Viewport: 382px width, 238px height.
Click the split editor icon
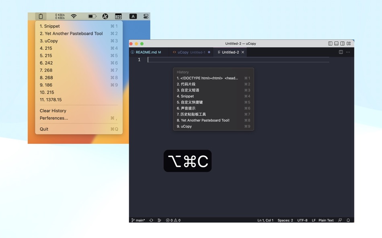[x=341, y=52]
